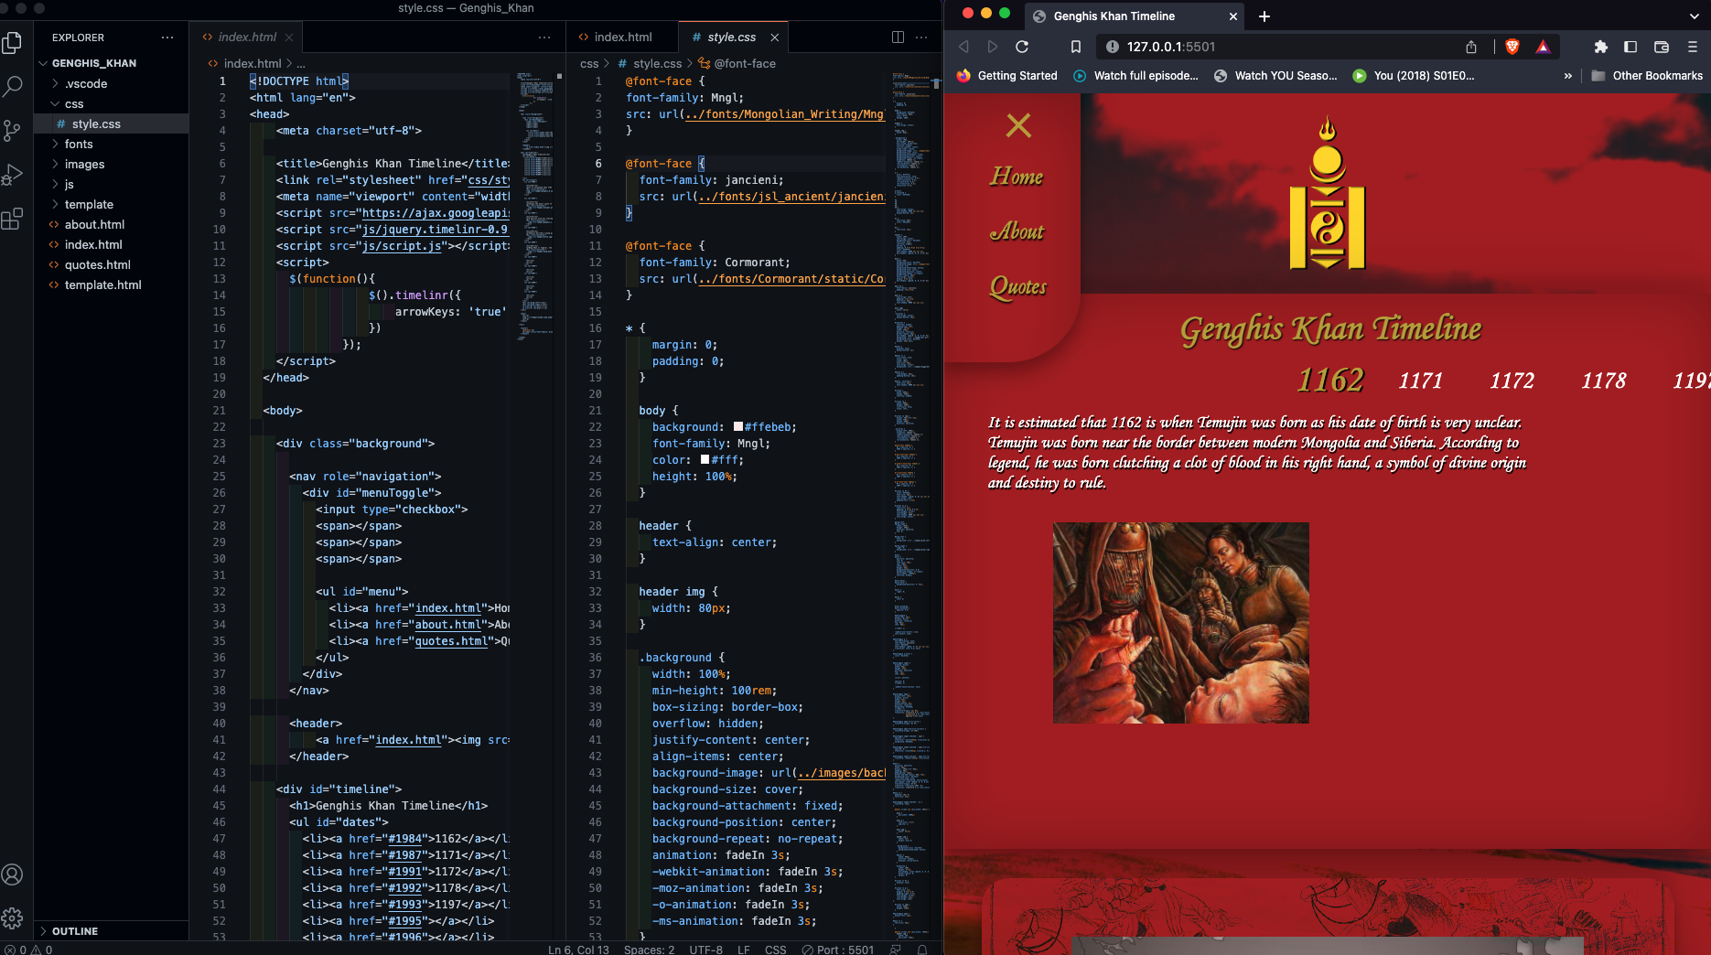Click the Mongolian Soyombo logo image
1711x955 pixels.
(1328, 193)
